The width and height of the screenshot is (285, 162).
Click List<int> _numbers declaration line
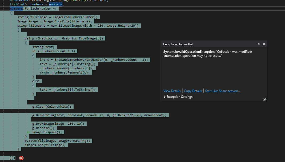pyautogui.click(x=37, y=4)
